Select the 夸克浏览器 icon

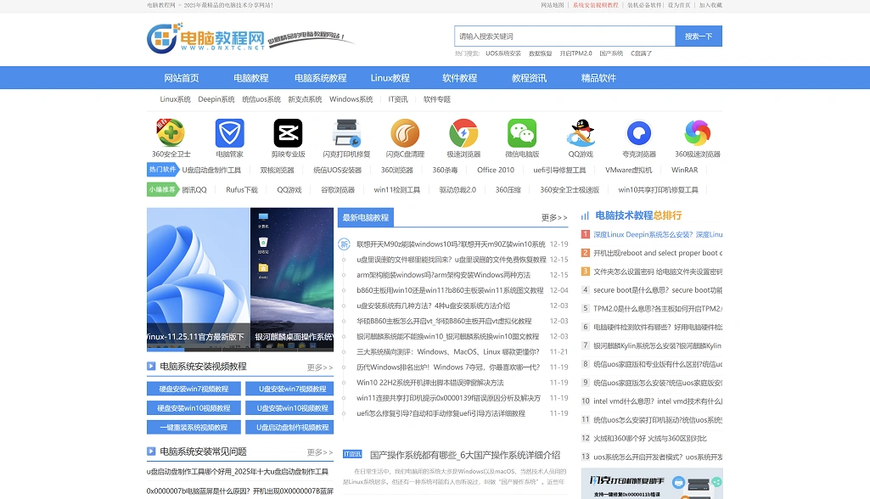point(638,133)
